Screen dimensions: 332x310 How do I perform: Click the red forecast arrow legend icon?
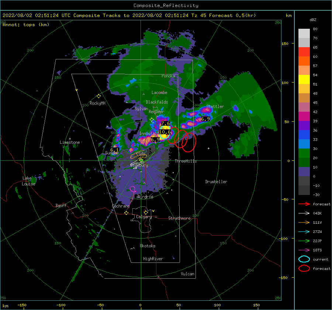304,204
